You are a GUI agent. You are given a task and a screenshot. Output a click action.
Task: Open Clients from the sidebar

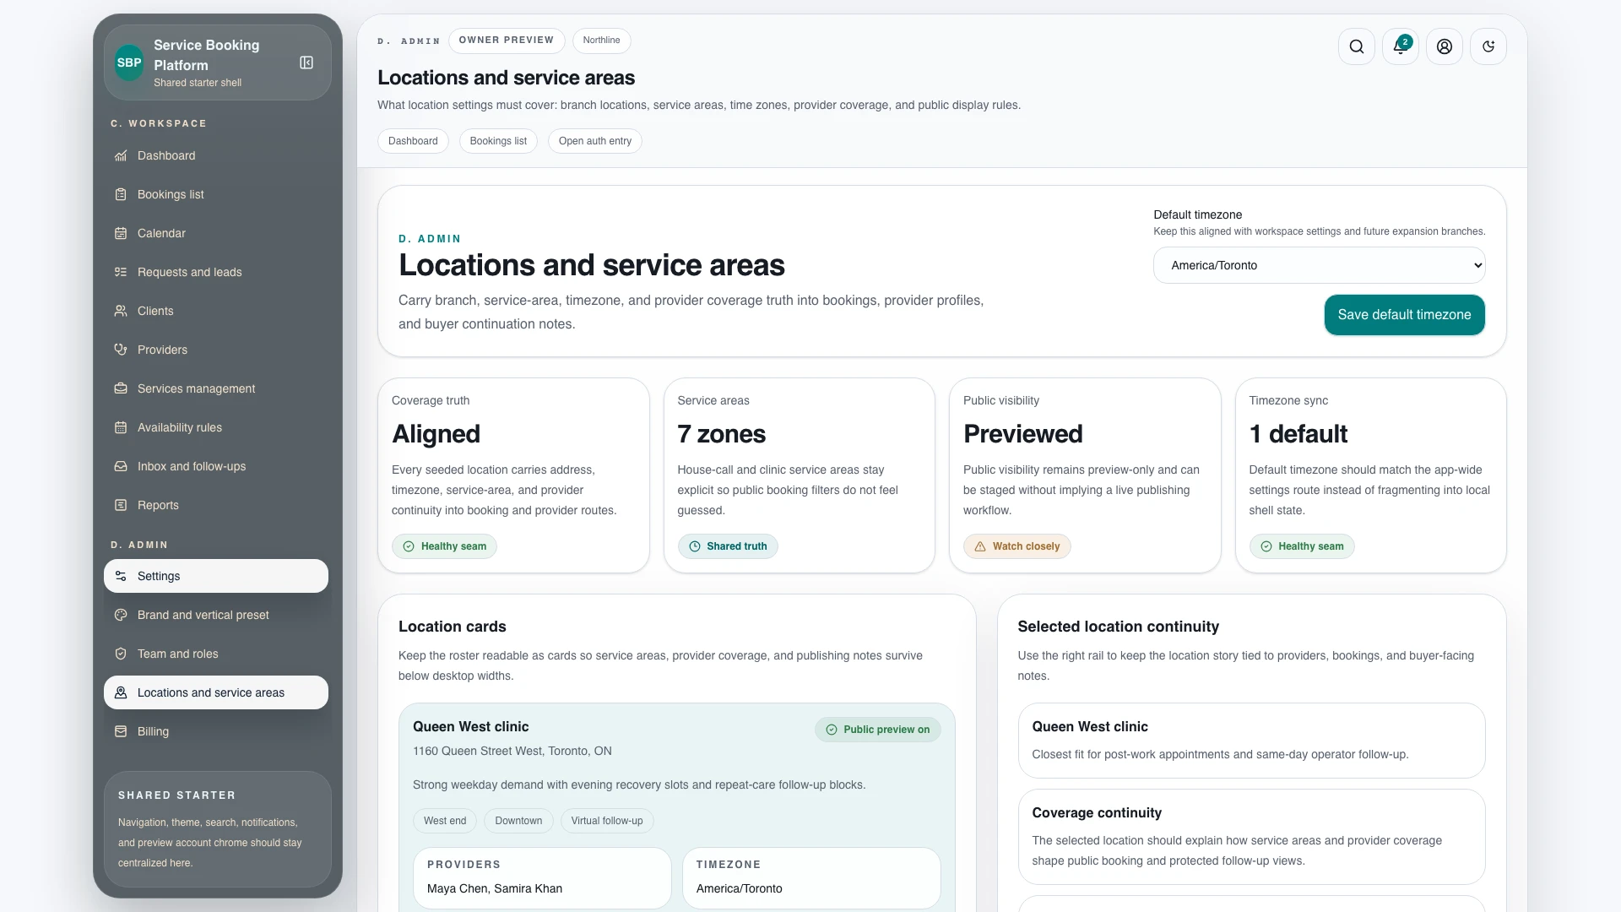(x=216, y=311)
